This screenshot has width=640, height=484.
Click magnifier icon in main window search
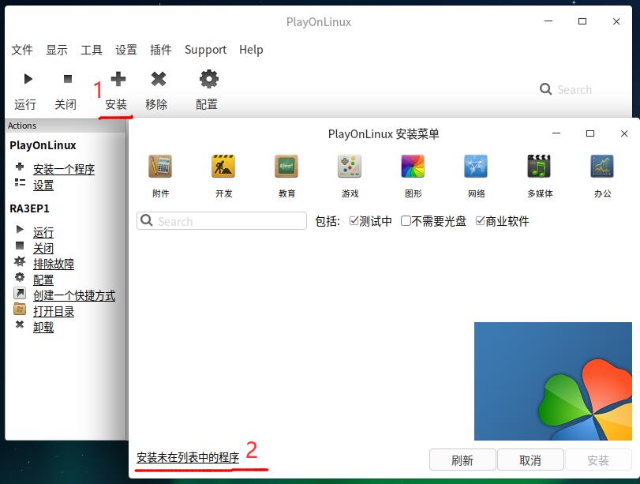pyautogui.click(x=546, y=89)
